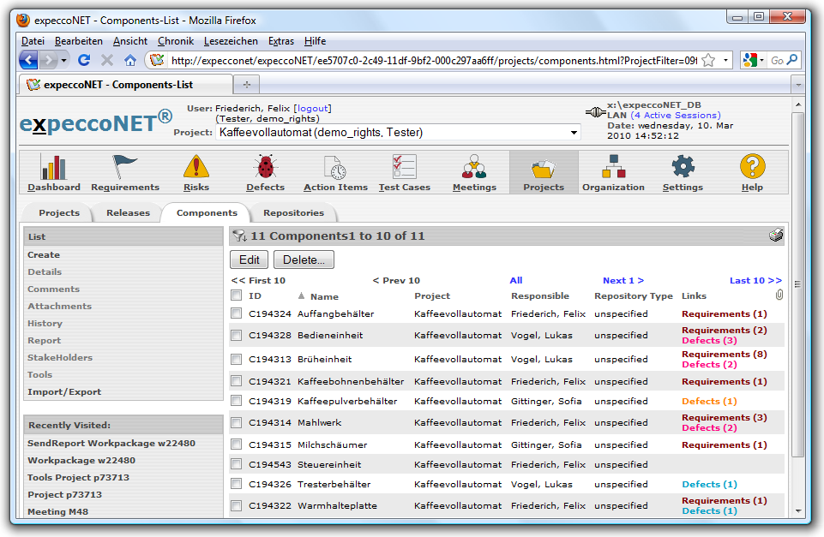Go to Action Items clock icon
Image resolution: width=824 pixels, height=537 pixels.
(x=335, y=167)
